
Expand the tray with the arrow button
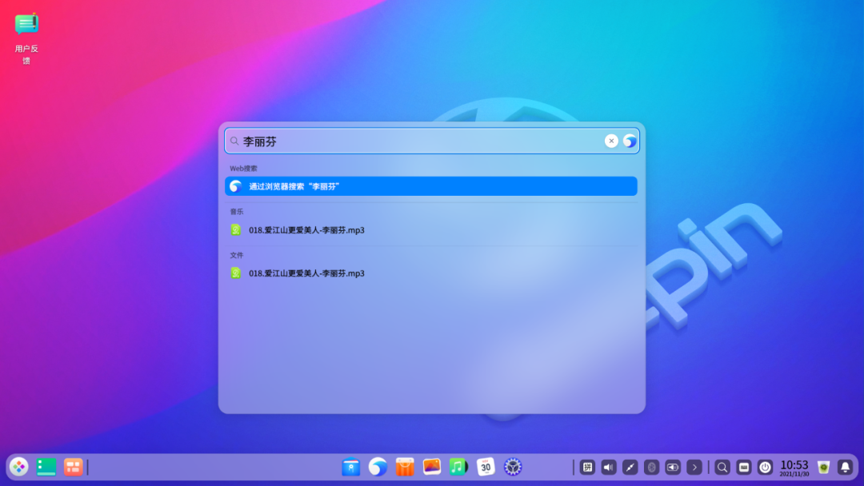[x=694, y=468]
